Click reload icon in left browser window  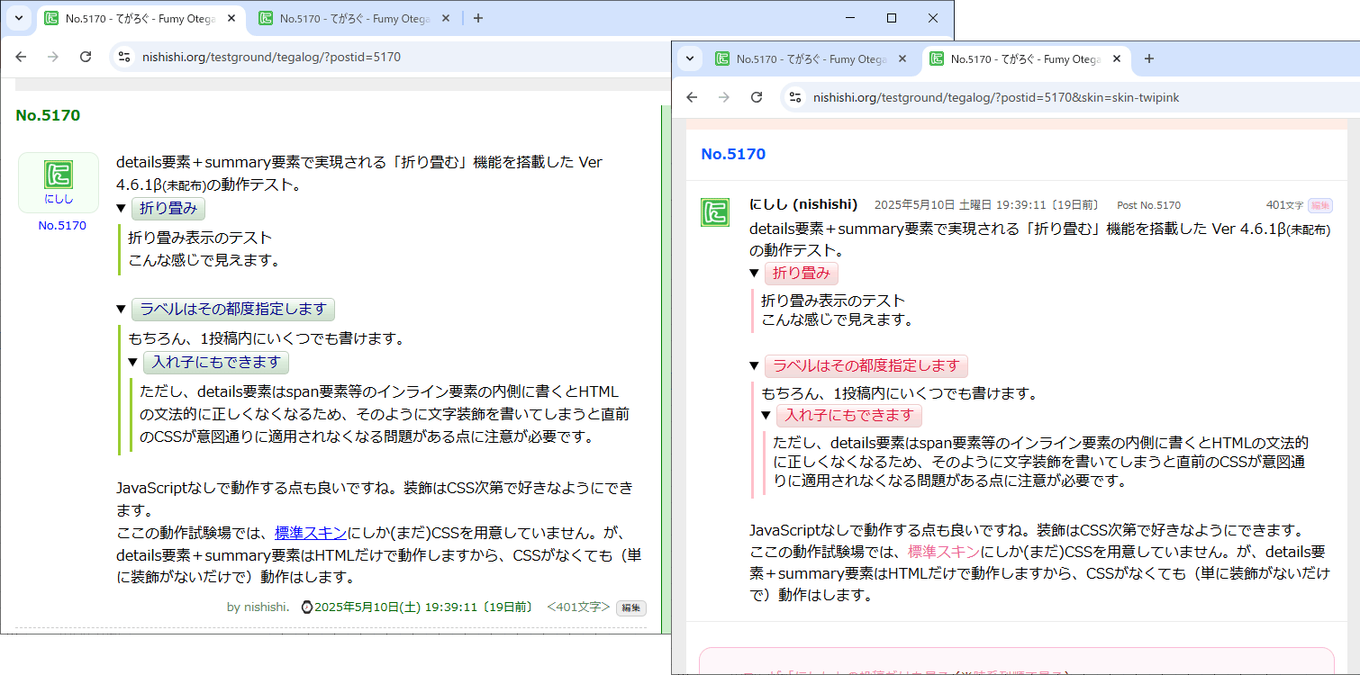(86, 57)
